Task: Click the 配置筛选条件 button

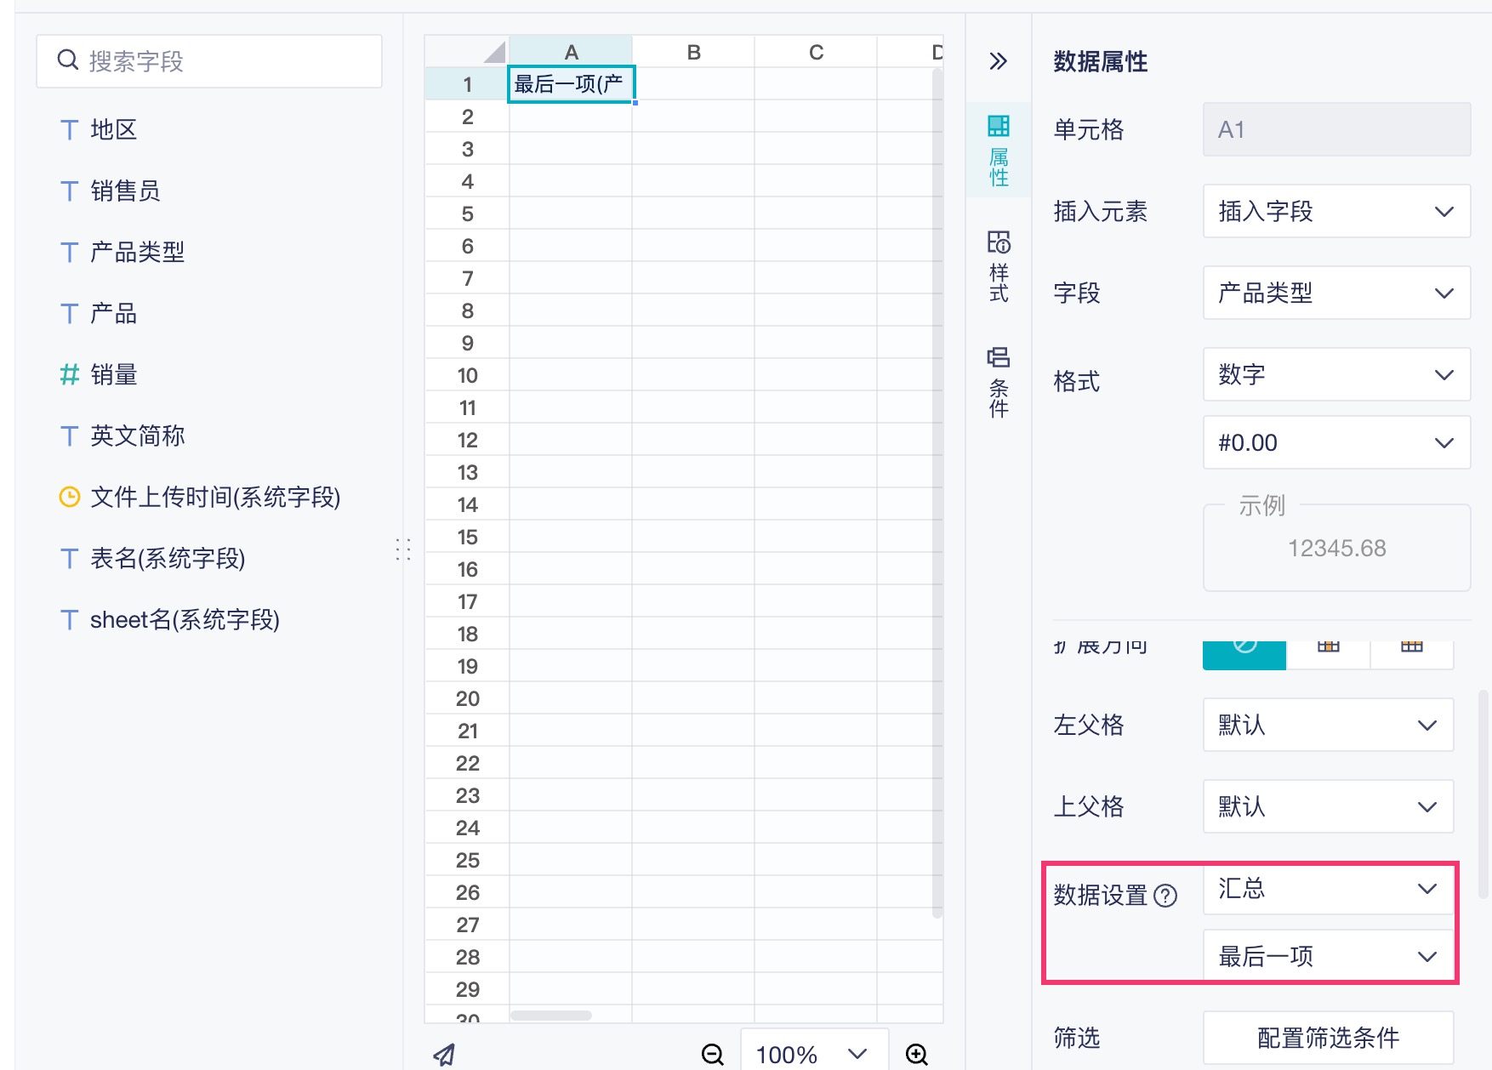Action: coord(1327,1038)
